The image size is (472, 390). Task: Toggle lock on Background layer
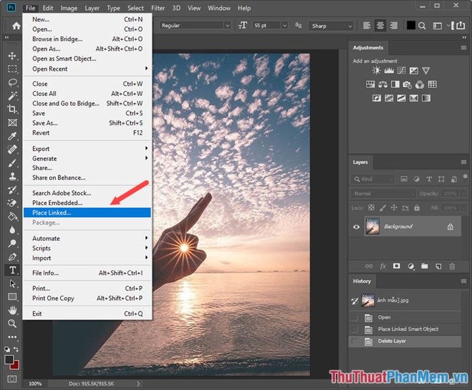[x=450, y=227]
